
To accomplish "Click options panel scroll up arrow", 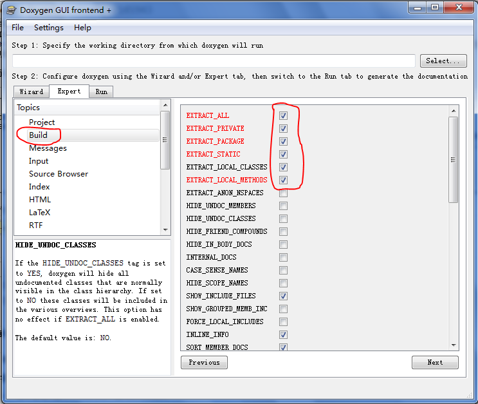I will 454,111.
